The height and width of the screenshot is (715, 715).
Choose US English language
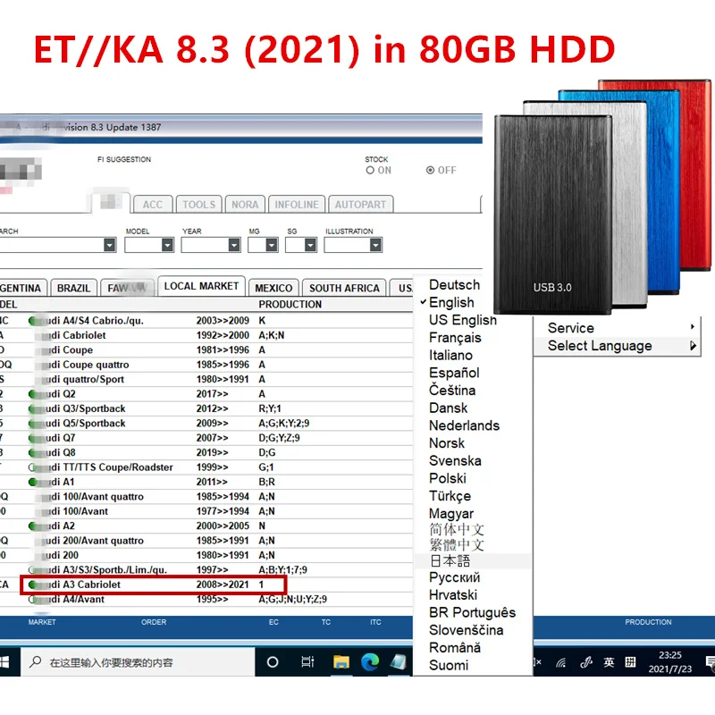click(x=462, y=320)
